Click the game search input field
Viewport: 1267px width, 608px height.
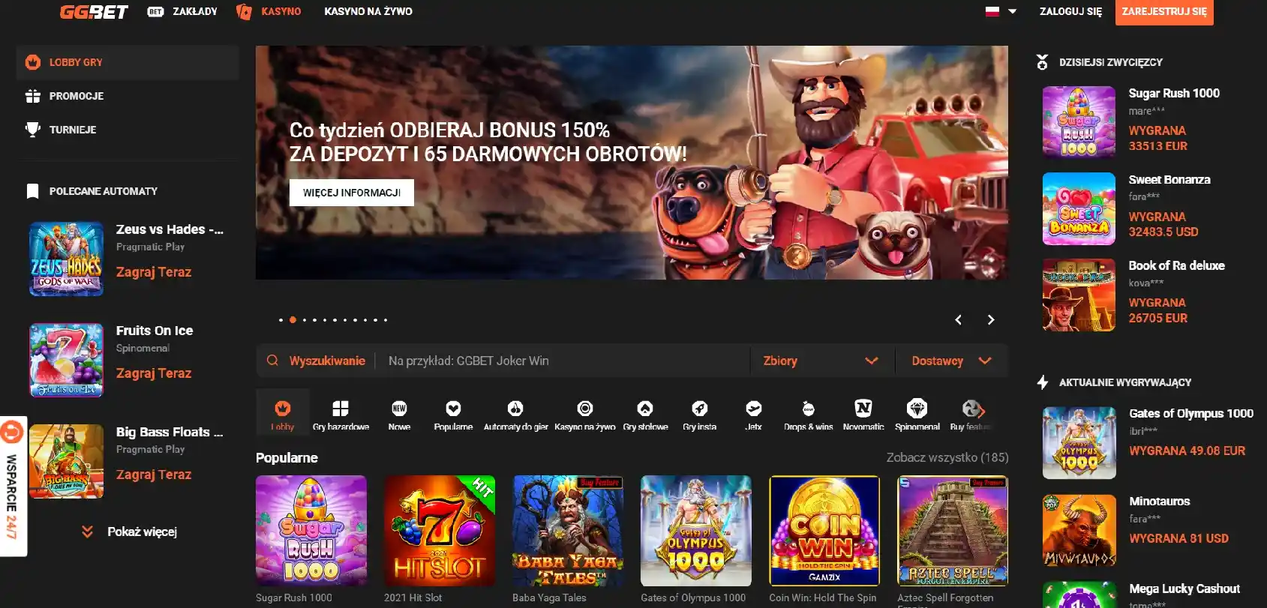coord(563,361)
